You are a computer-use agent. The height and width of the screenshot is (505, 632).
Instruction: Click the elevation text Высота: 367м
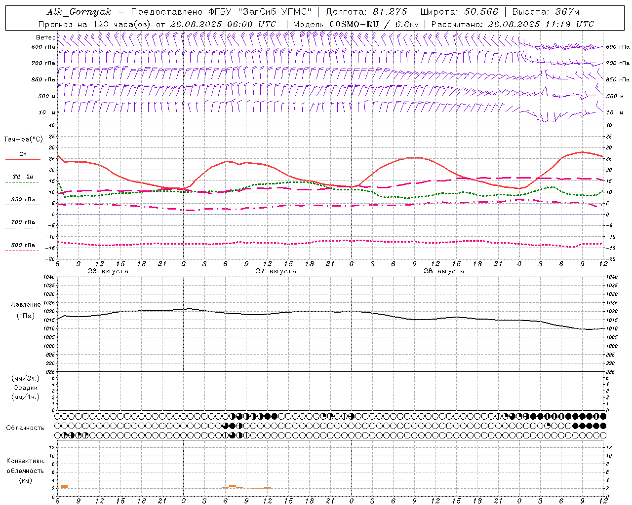pos(545,12)
